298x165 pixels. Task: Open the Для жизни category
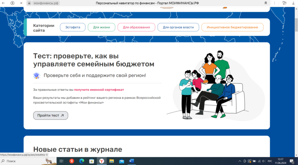102,27
